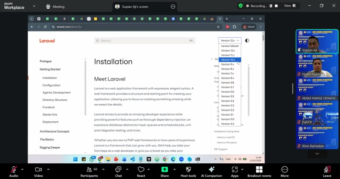Toggle the dark mode theme icon

tap(247, 41)
